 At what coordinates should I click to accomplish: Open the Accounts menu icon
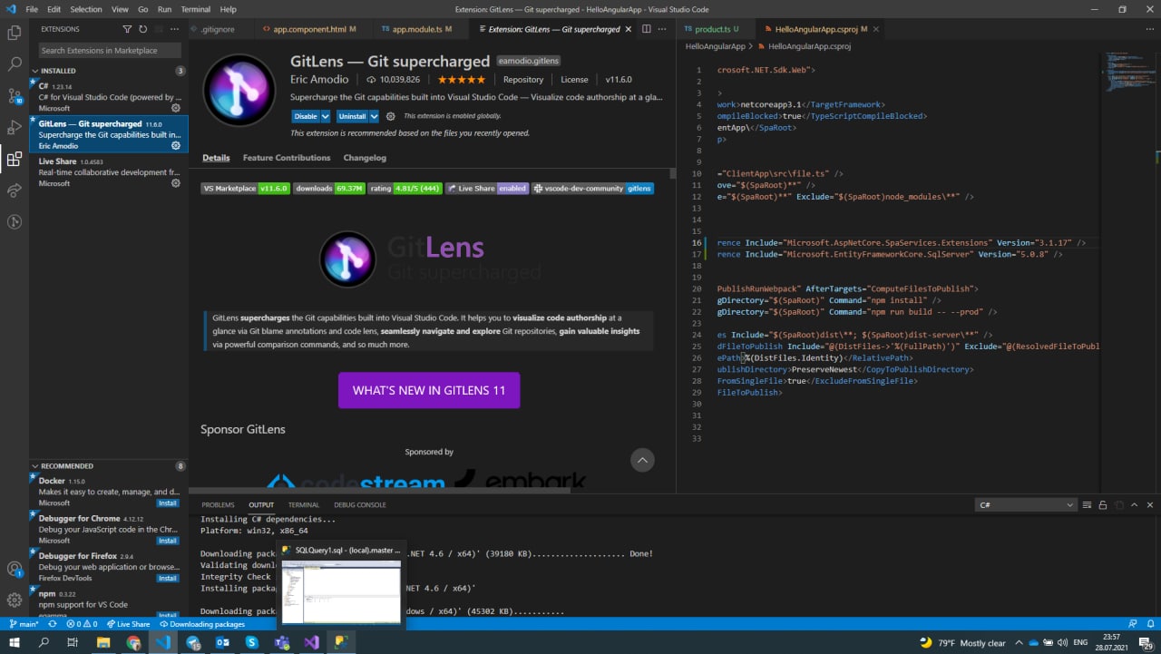click(x=15, y=569)
